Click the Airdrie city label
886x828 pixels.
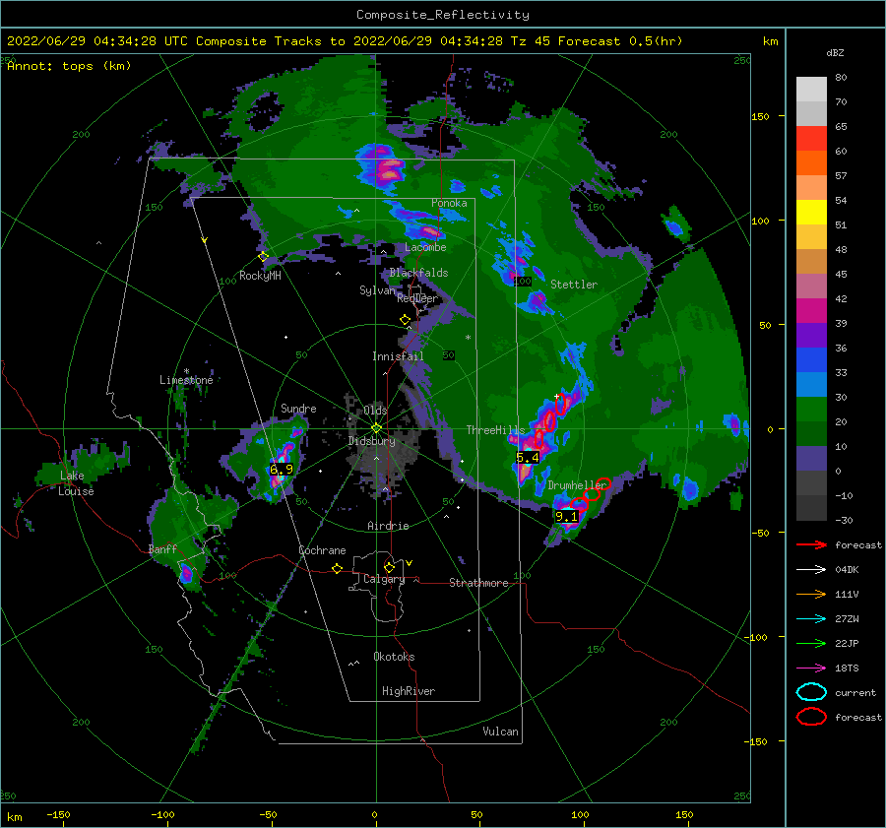click(388, 526)
